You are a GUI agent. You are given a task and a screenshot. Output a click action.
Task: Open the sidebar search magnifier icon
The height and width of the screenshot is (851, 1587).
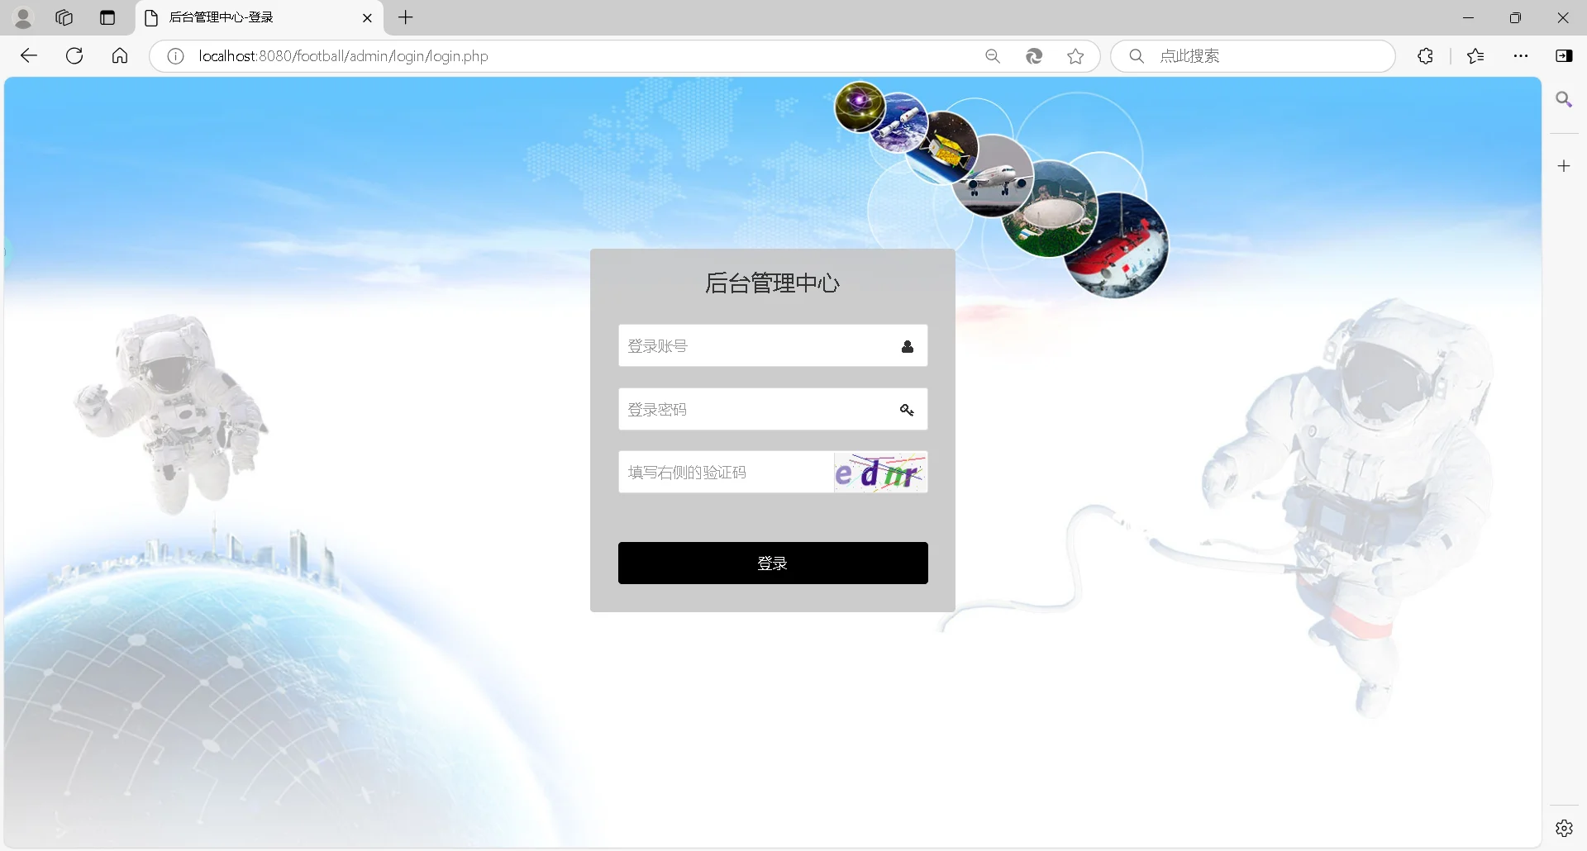[1565, 99]
